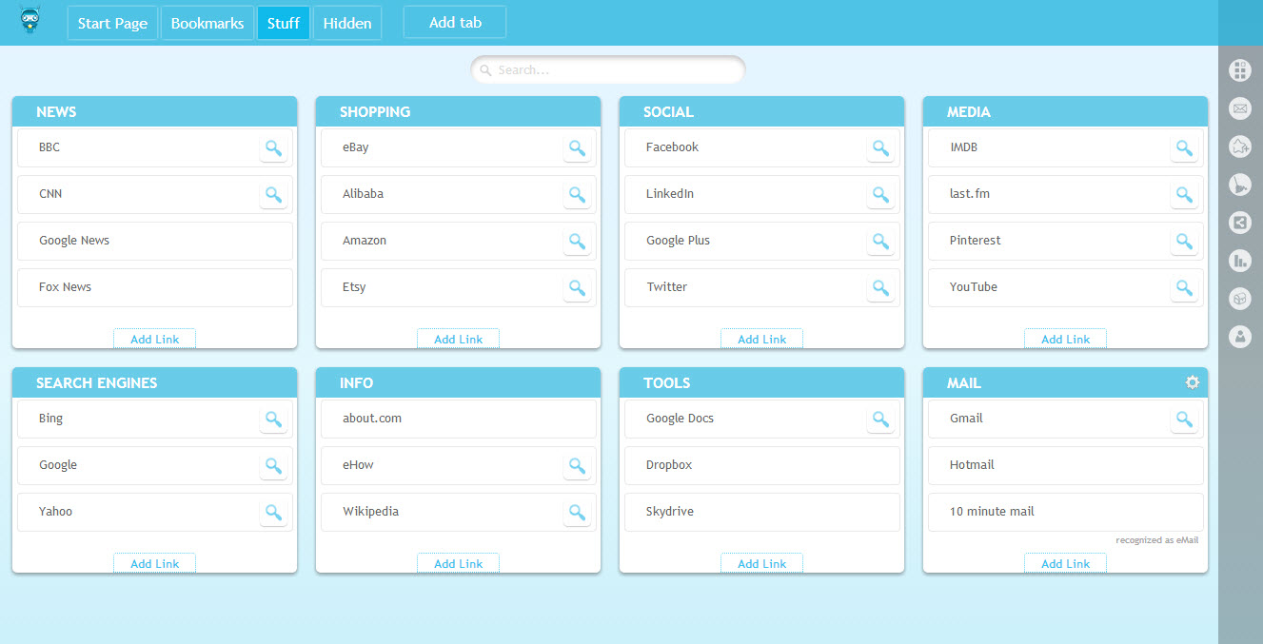Click the envelope mail sidebar icon
Image resolution: width=1263 pixels, height=644 pixels.
click(1239, 108)
